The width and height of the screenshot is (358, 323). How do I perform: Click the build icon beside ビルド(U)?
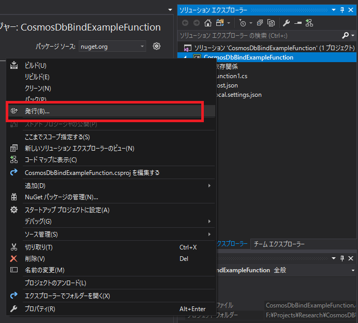pos(14,65)
